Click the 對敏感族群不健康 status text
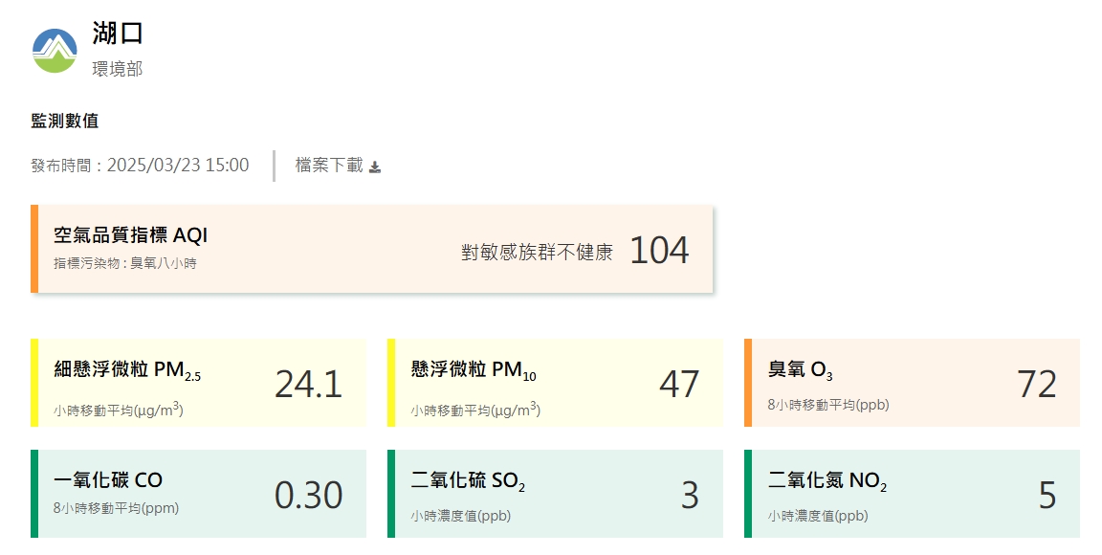The height and width of the screenshot is (555, 1102). (x=537, y=252)
